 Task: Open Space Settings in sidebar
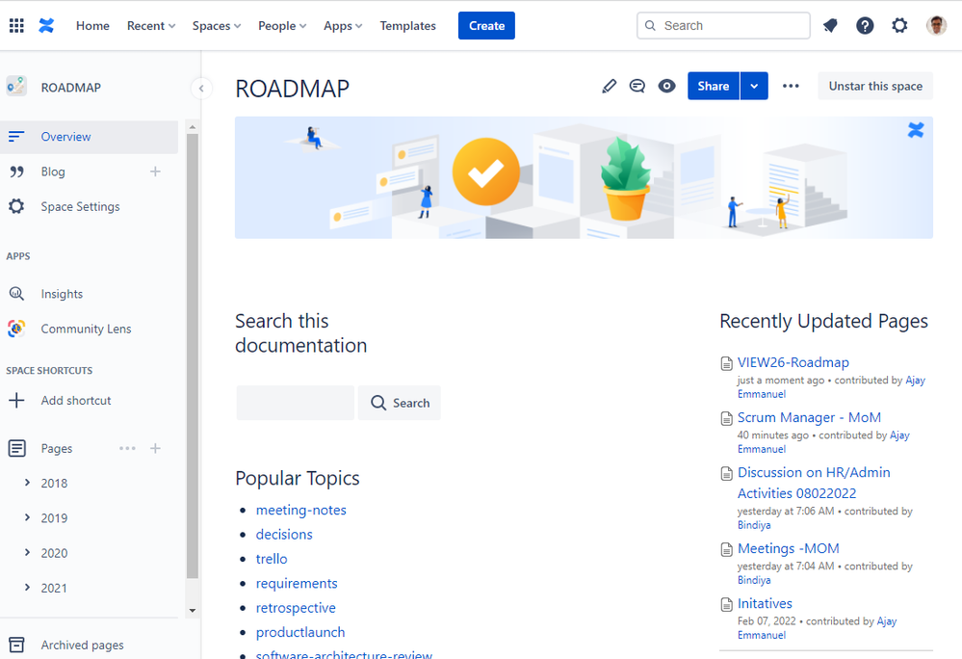(80, 207)
